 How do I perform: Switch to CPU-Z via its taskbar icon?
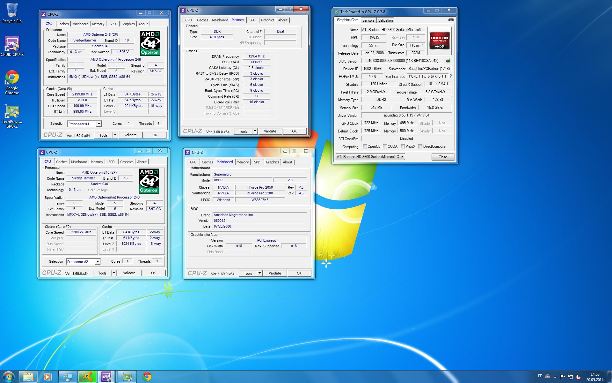tap(106, 377)
